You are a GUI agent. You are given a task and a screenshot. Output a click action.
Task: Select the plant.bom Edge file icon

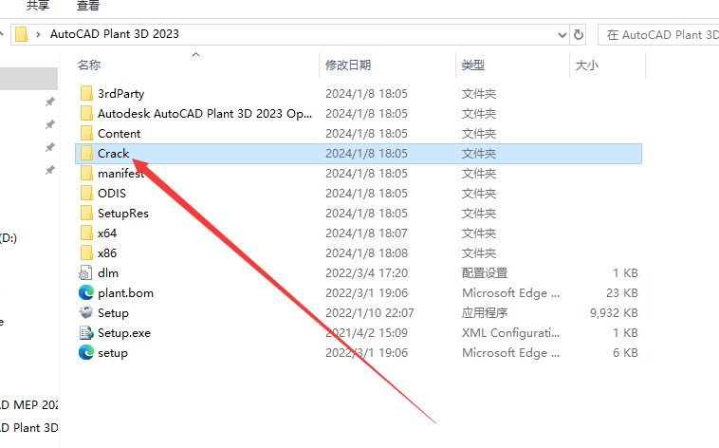pos(85,293)
